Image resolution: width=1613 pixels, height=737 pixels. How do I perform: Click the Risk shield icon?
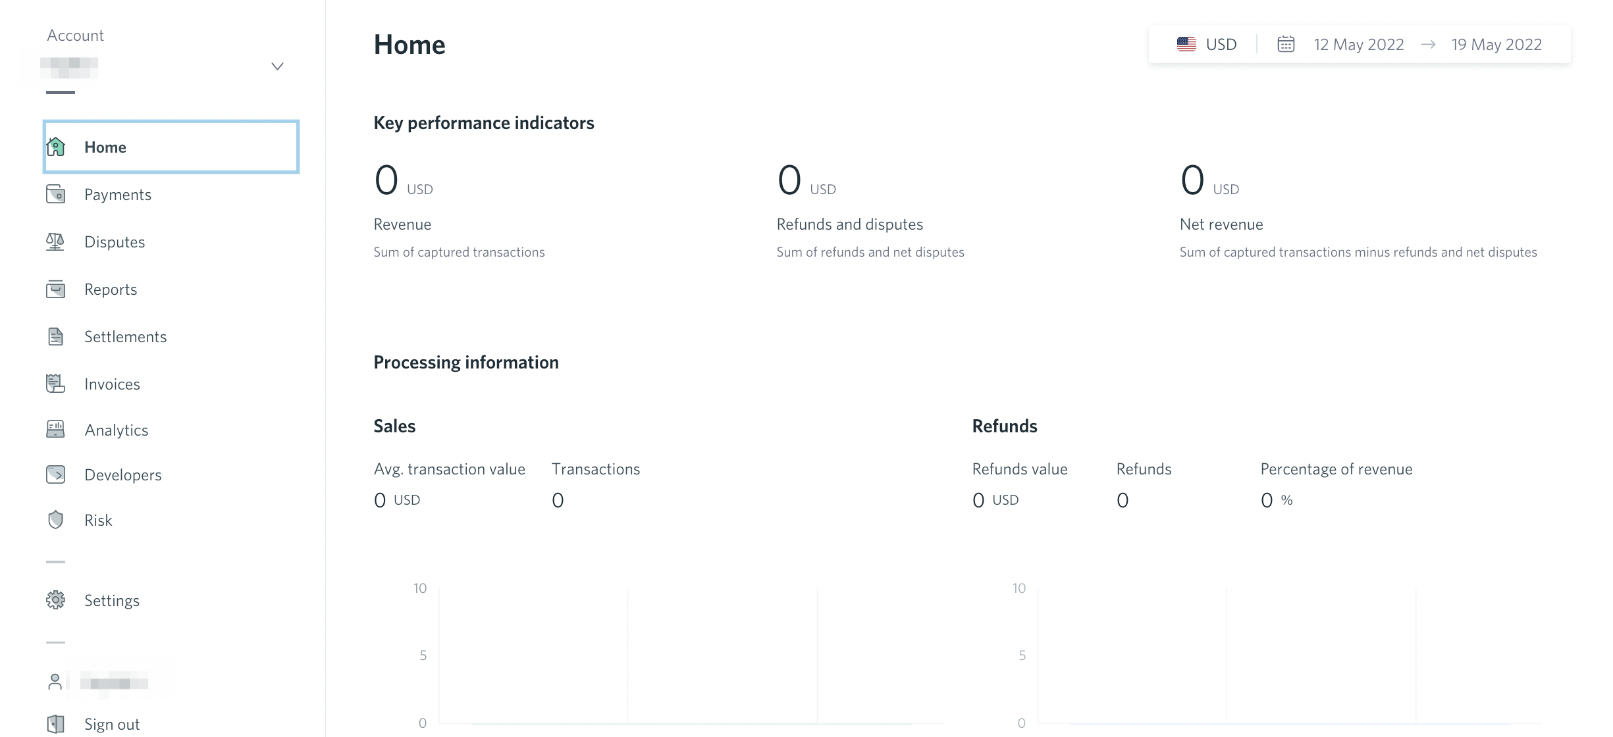pos(56,520)
